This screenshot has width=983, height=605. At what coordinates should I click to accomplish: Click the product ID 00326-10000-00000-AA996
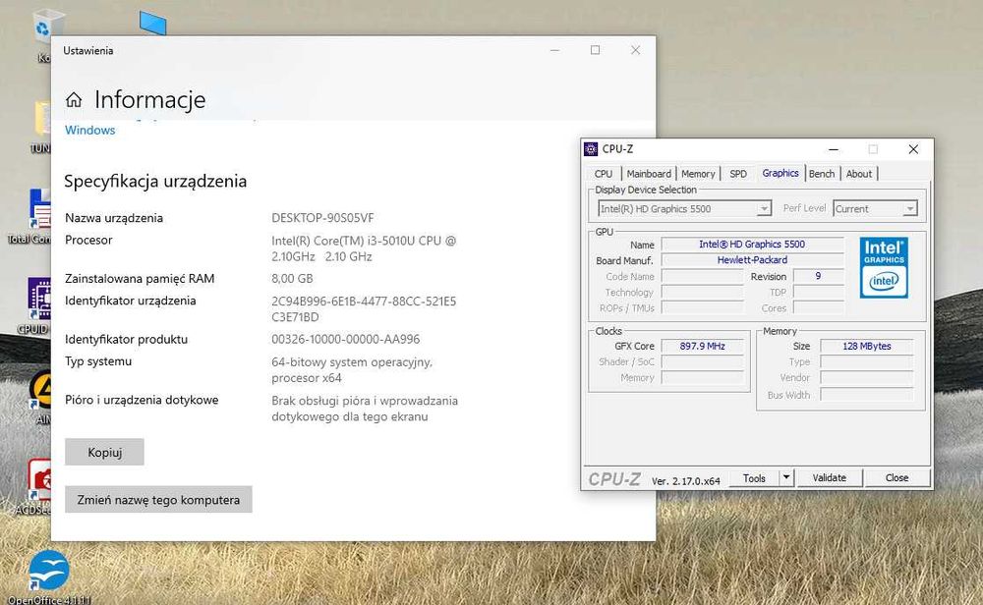(345, 340)
